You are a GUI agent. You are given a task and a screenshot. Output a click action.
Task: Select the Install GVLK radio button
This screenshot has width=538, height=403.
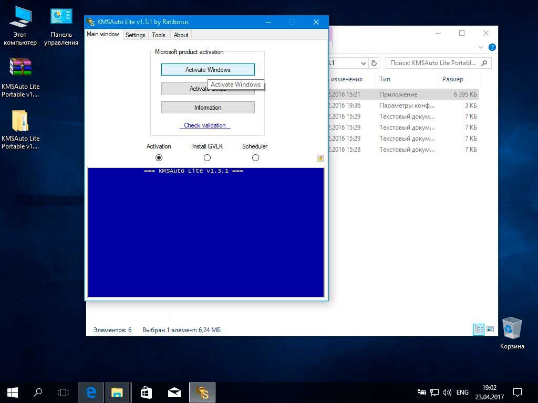click(207, 157)
